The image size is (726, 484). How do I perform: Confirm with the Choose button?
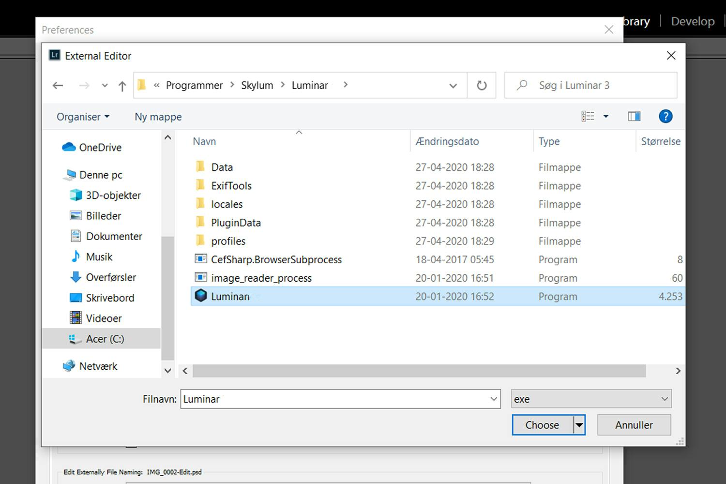543,425
